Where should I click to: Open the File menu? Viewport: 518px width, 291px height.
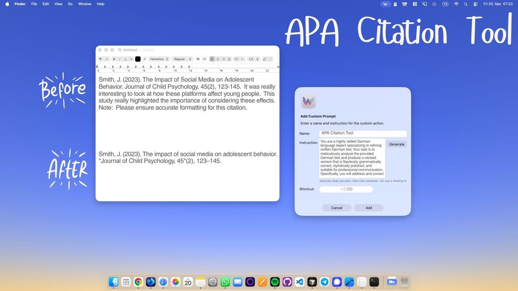click(x=34, y=4)
